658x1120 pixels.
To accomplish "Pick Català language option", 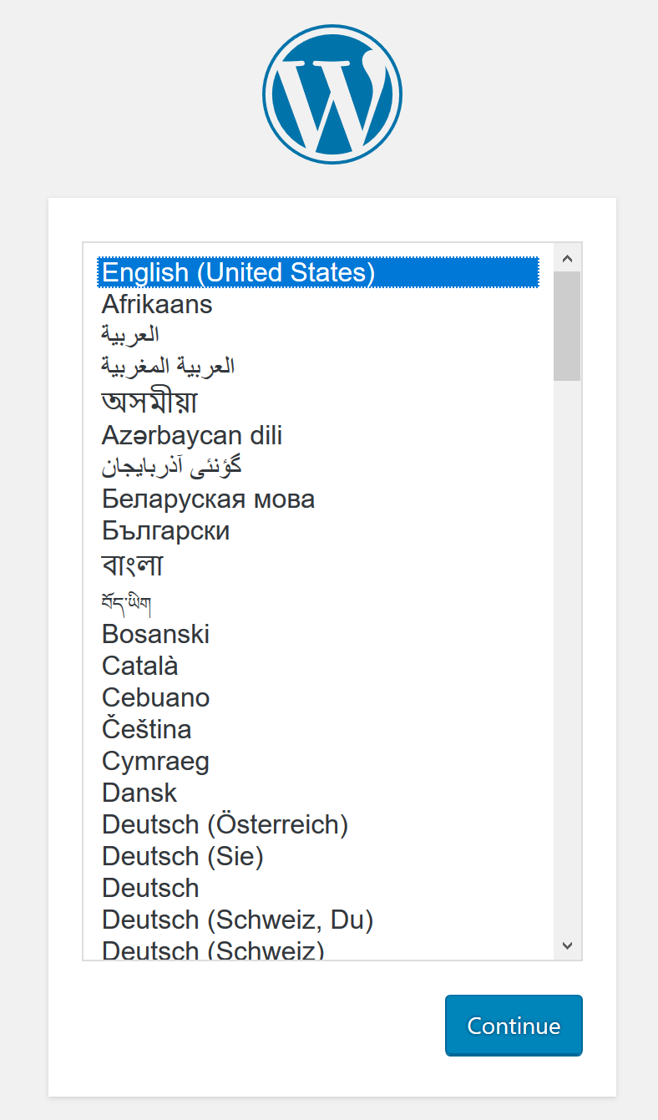I will 318,666.
